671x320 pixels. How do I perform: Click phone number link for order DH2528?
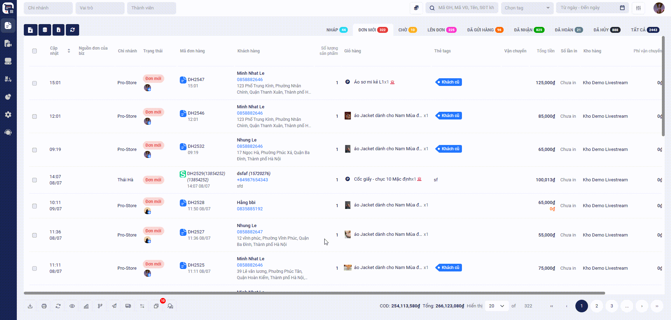tap(250, 209)
